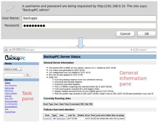The image size is (161, 123).
Task: Open the Edit Config link
Action: coord(9,88)
